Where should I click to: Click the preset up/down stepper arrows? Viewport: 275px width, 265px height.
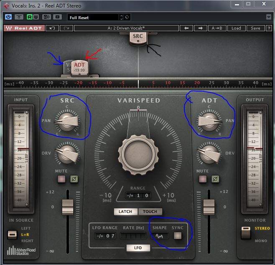[x=121, y=17]
